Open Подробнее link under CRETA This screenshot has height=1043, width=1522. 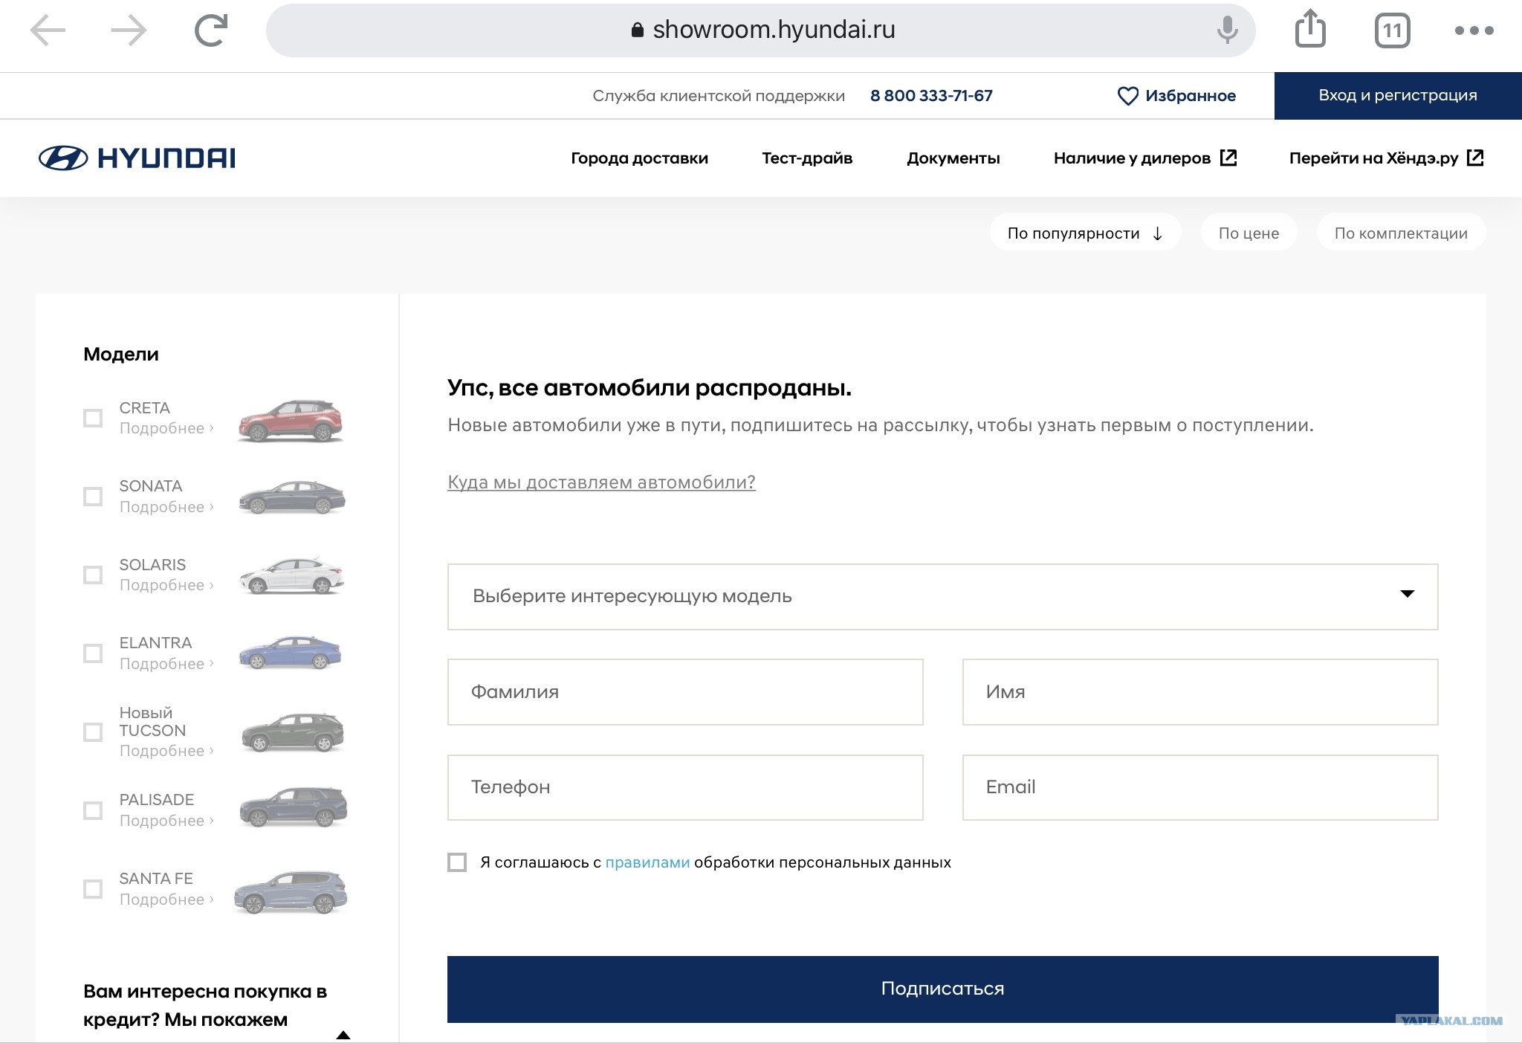[x=166, y=428]
